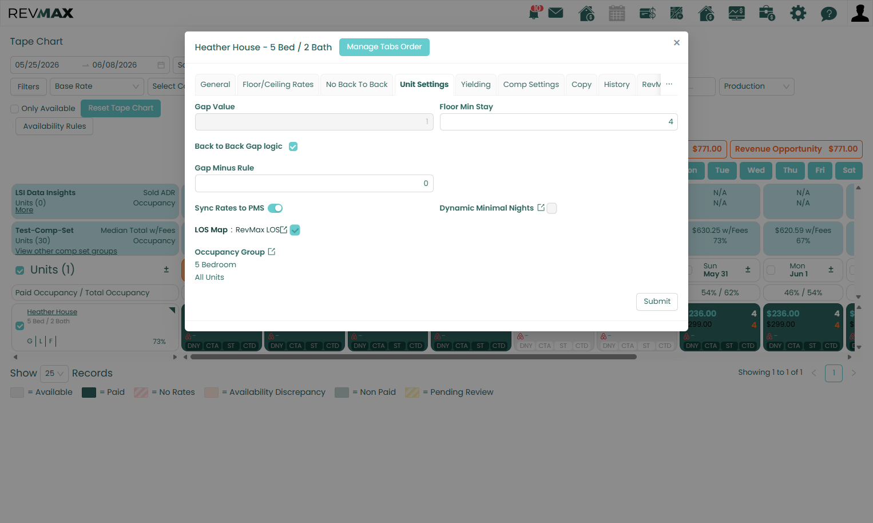Open the notifications bell with badge 10
The height and width of the screenshot is (523, 873).
pyautogui.click(x=535, y=13)
